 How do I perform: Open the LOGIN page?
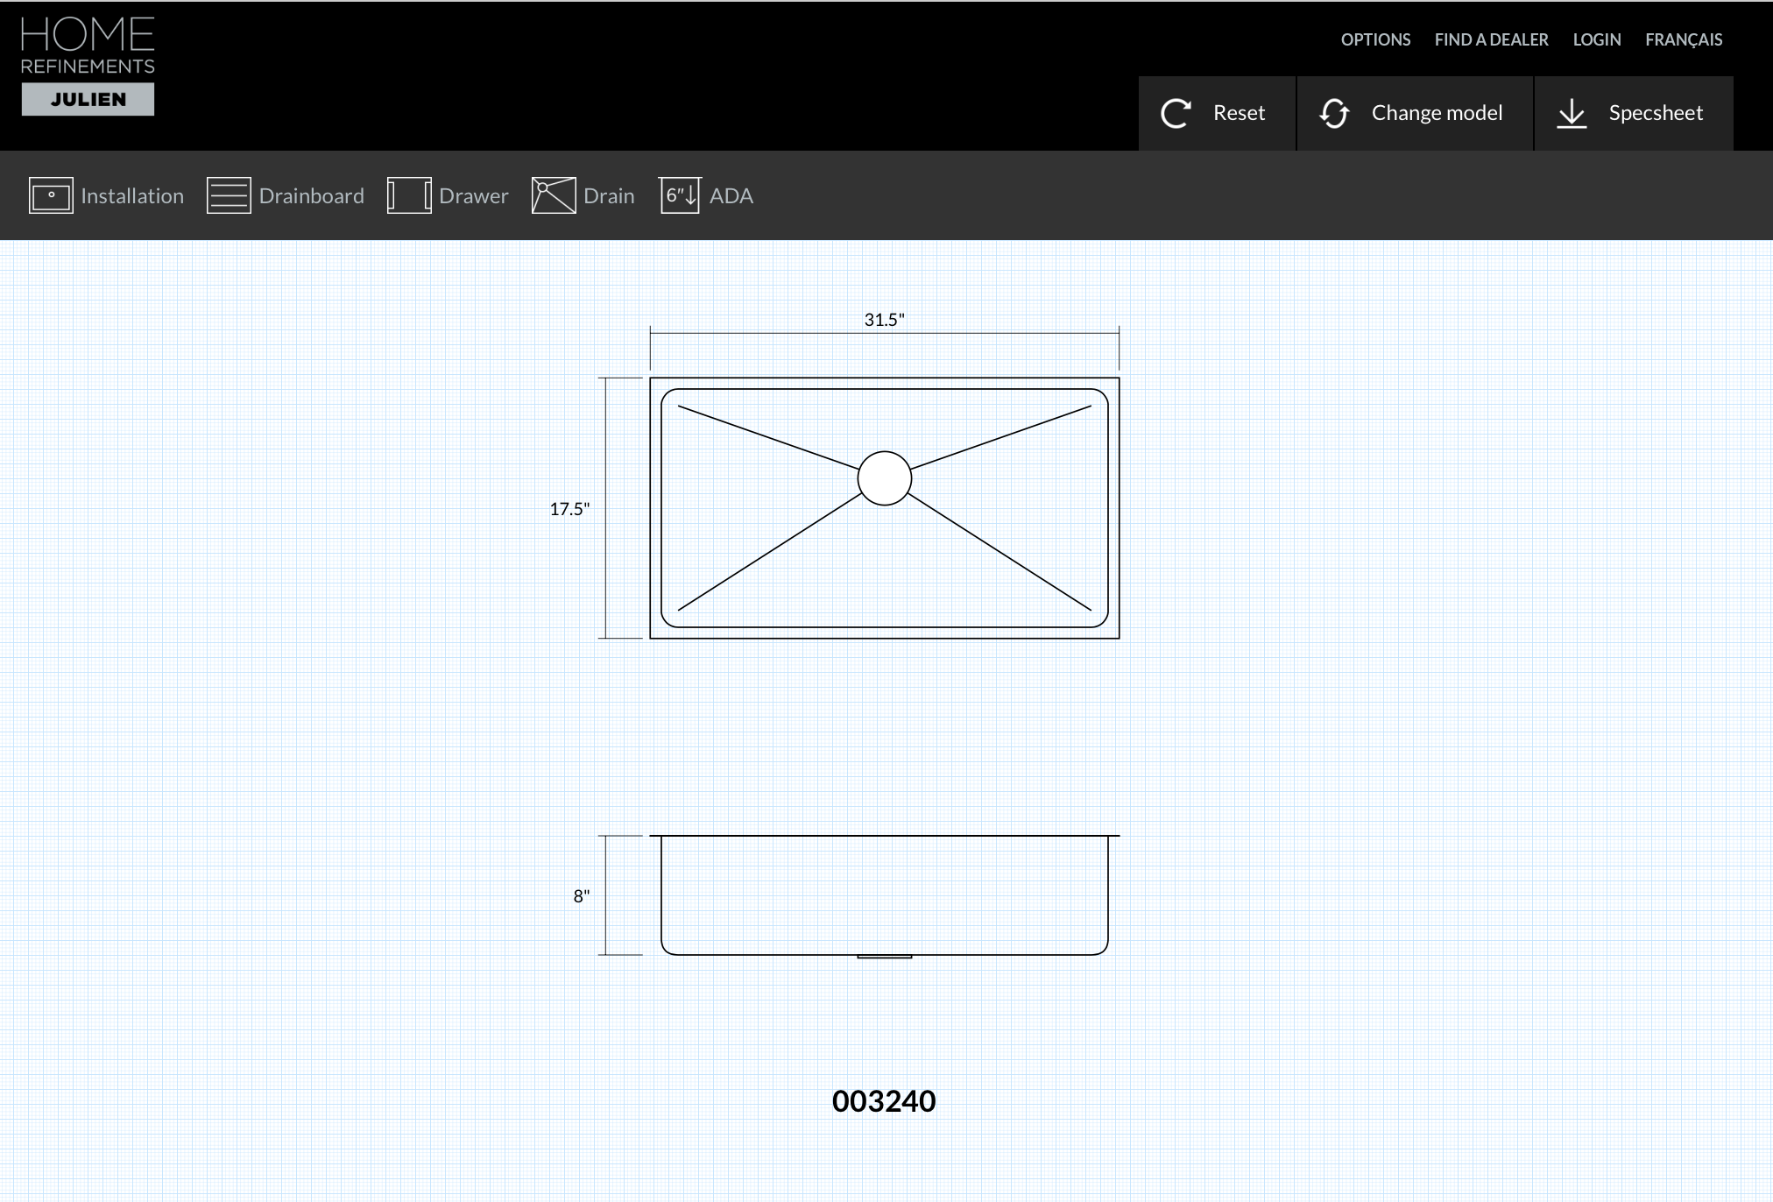point(1596,39)
